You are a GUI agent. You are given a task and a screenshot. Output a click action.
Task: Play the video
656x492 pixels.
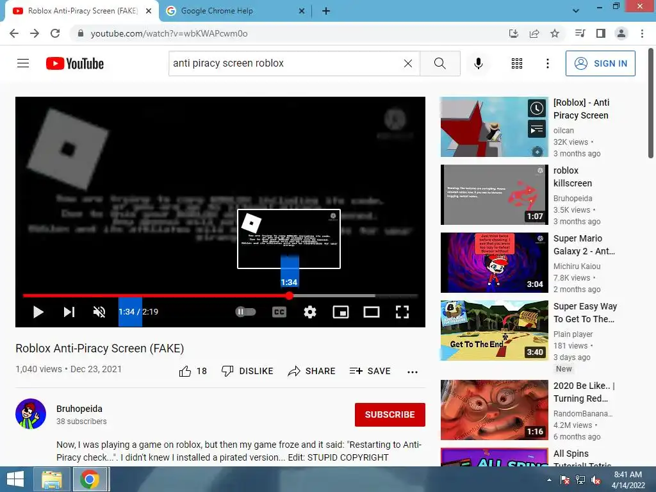(x=38, y=312)
